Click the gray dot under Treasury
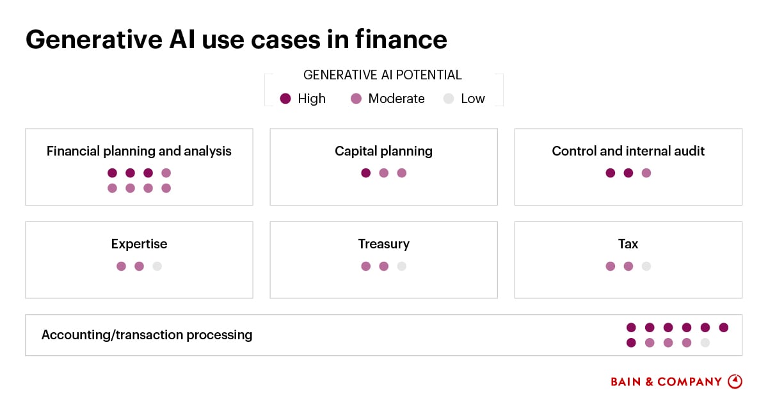 401,266
